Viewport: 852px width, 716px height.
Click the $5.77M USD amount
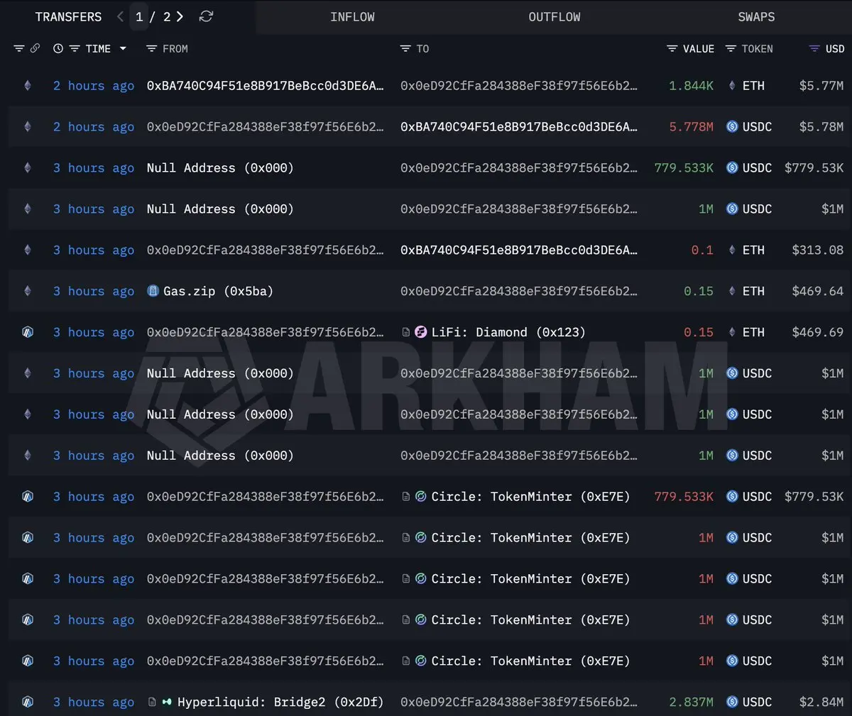pos(821,86)
